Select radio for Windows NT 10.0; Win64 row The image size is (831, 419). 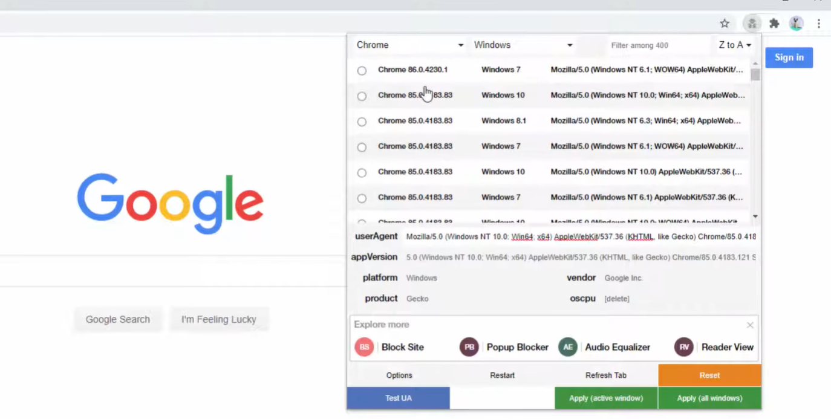pyautogui.click(x=362, y=96)
